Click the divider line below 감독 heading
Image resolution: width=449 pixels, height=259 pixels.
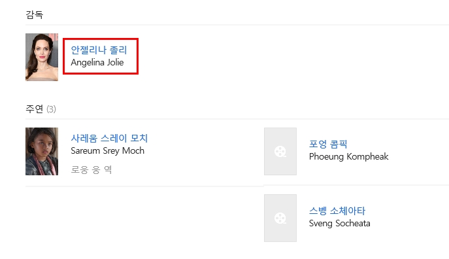[237, 25]
